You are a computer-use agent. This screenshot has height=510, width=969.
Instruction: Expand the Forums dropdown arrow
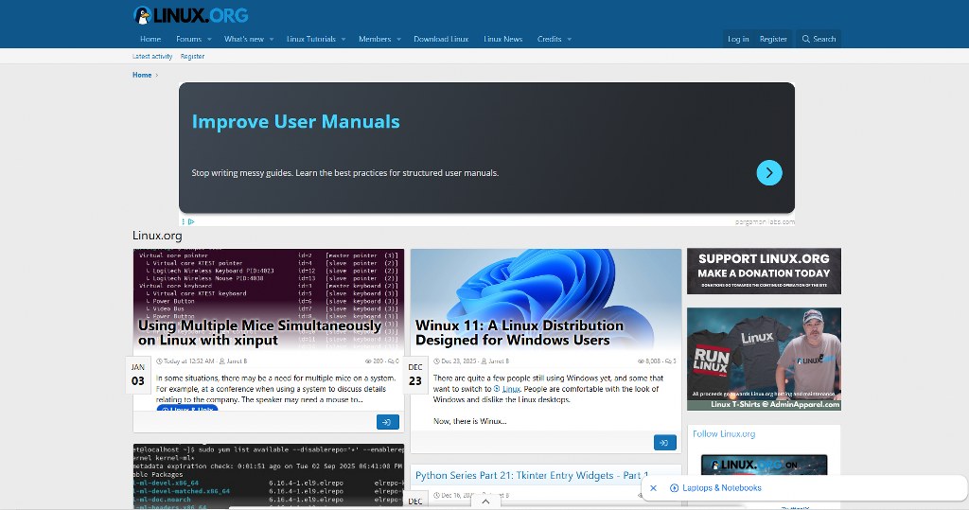click(209, 40)
